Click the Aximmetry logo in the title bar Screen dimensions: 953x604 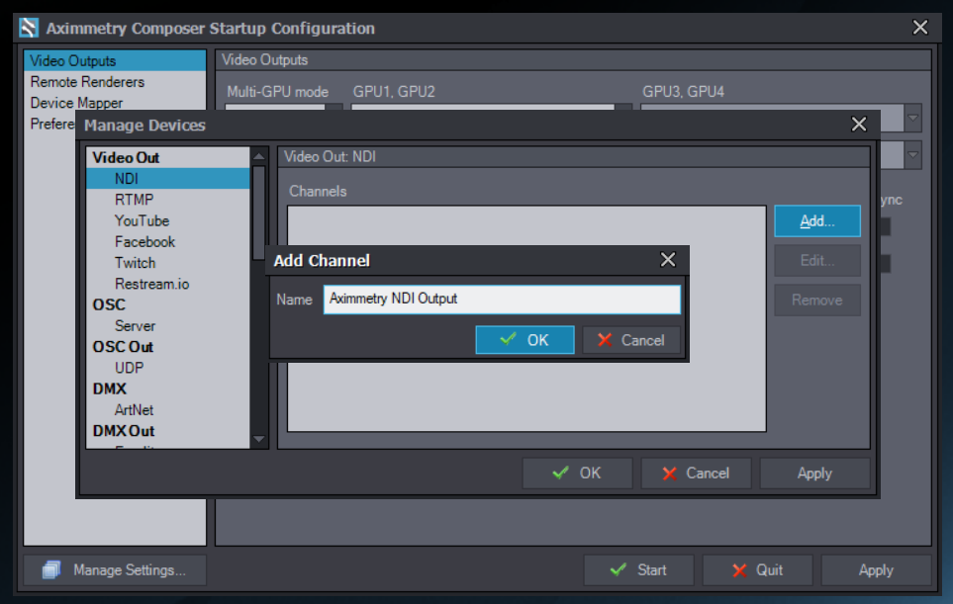(29, 28)
